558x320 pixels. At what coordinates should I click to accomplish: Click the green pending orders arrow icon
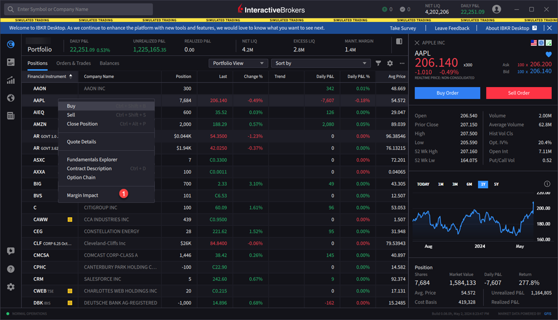(x=384, y=9)
